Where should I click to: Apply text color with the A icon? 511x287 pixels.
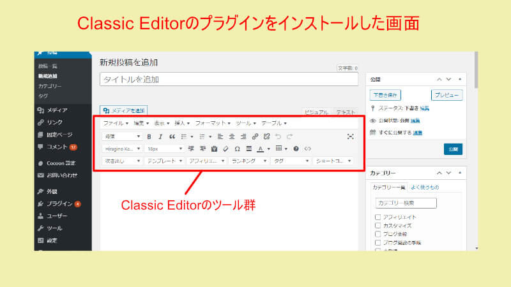[261, 149]
